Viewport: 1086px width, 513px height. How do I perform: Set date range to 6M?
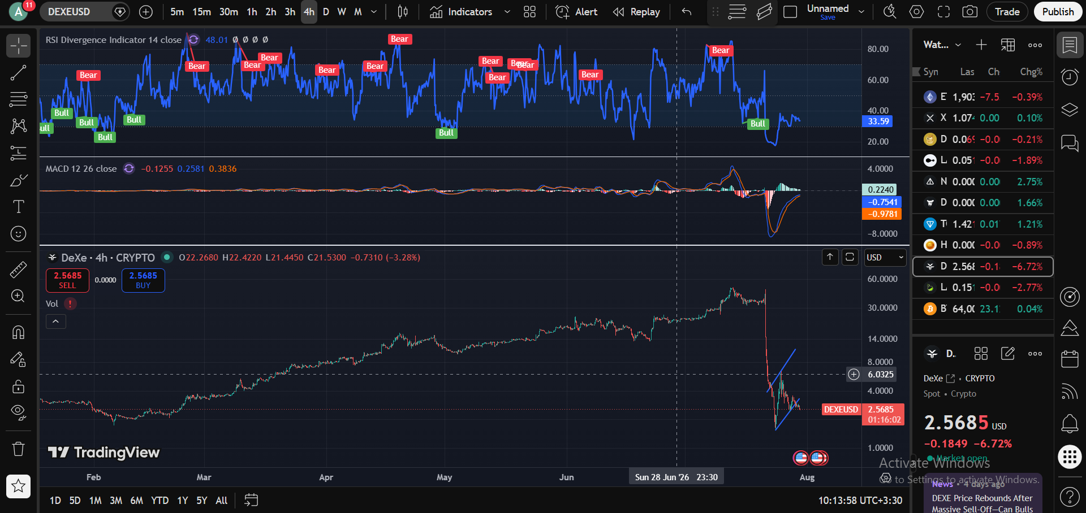(x=136, y=500)
